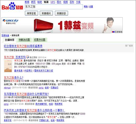Click 生活 category in the 2011-5-1 result

point(51,104)
